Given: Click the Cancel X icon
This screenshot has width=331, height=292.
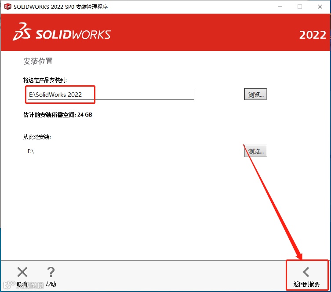Looking at the screenshot, I should (22, 272).
